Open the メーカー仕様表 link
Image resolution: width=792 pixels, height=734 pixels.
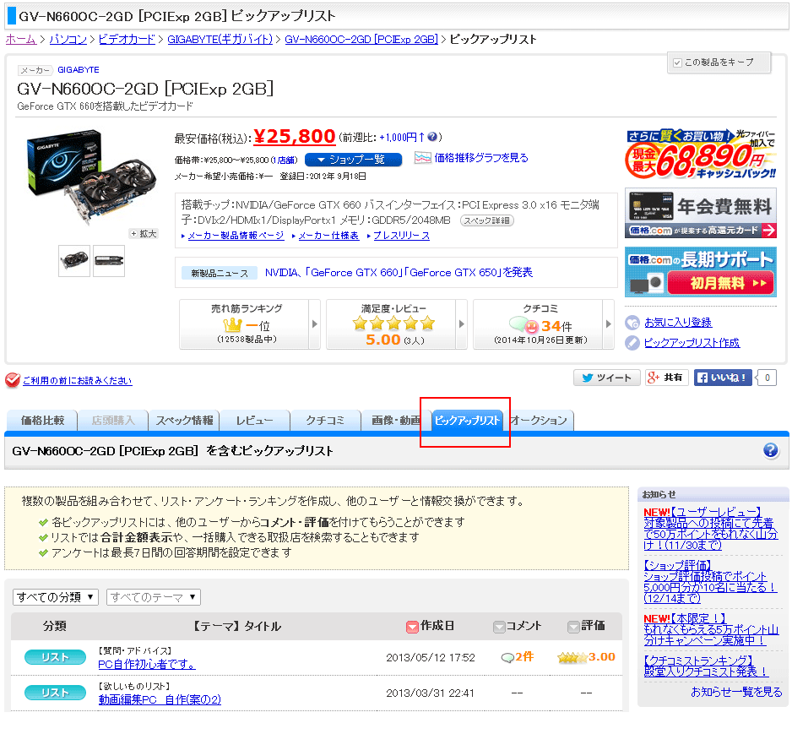(x=328, y=236)
